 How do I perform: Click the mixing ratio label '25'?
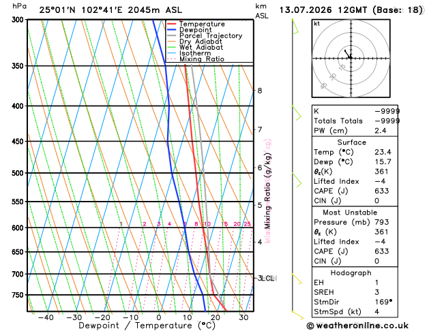coord(248,224)
